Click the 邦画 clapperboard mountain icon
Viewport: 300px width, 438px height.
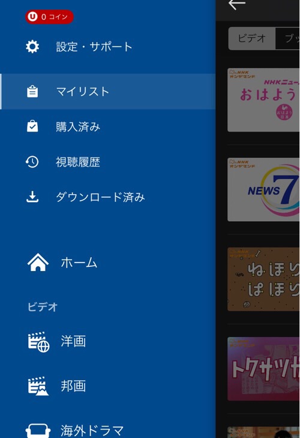coord(38,386)
